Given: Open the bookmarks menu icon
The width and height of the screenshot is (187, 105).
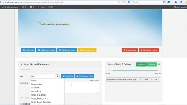Looking at the screenshot, I should tap(169, 2).
